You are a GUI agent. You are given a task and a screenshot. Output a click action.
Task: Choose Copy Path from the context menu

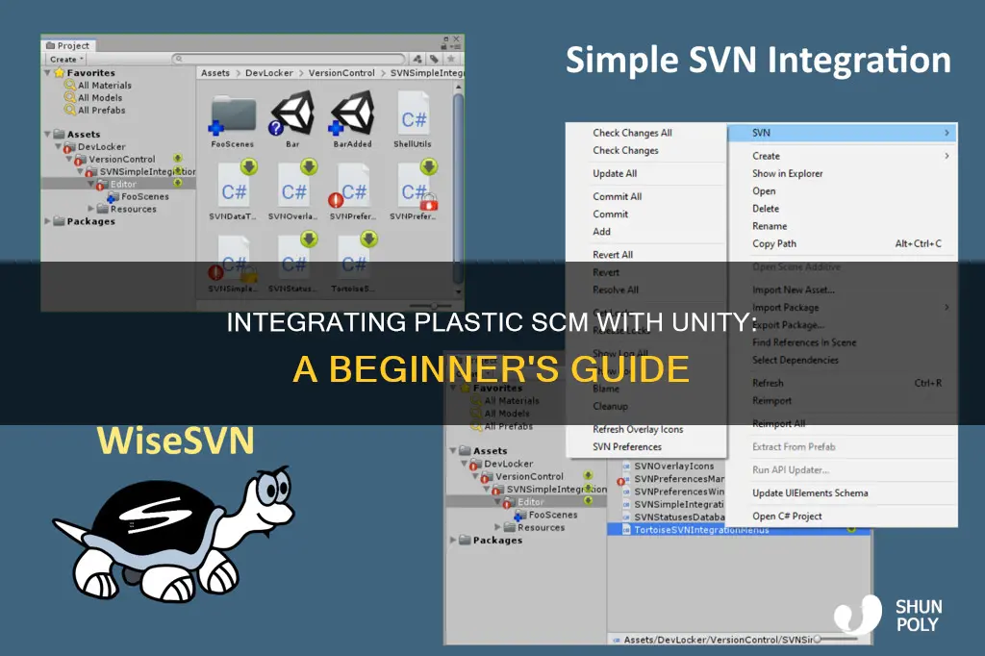pyautogui.click(x=774, y=243)
